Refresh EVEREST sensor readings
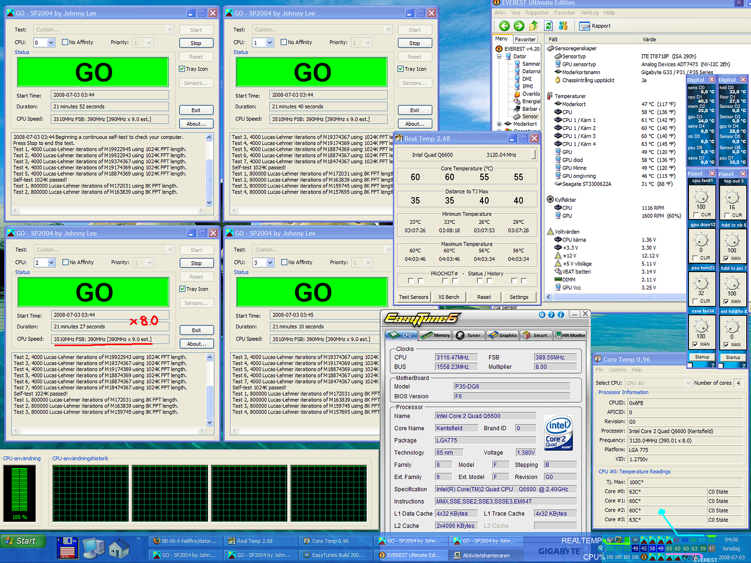The width and height of the screenshot is (751, 563). pyautogui.click(x=549, y=26)
